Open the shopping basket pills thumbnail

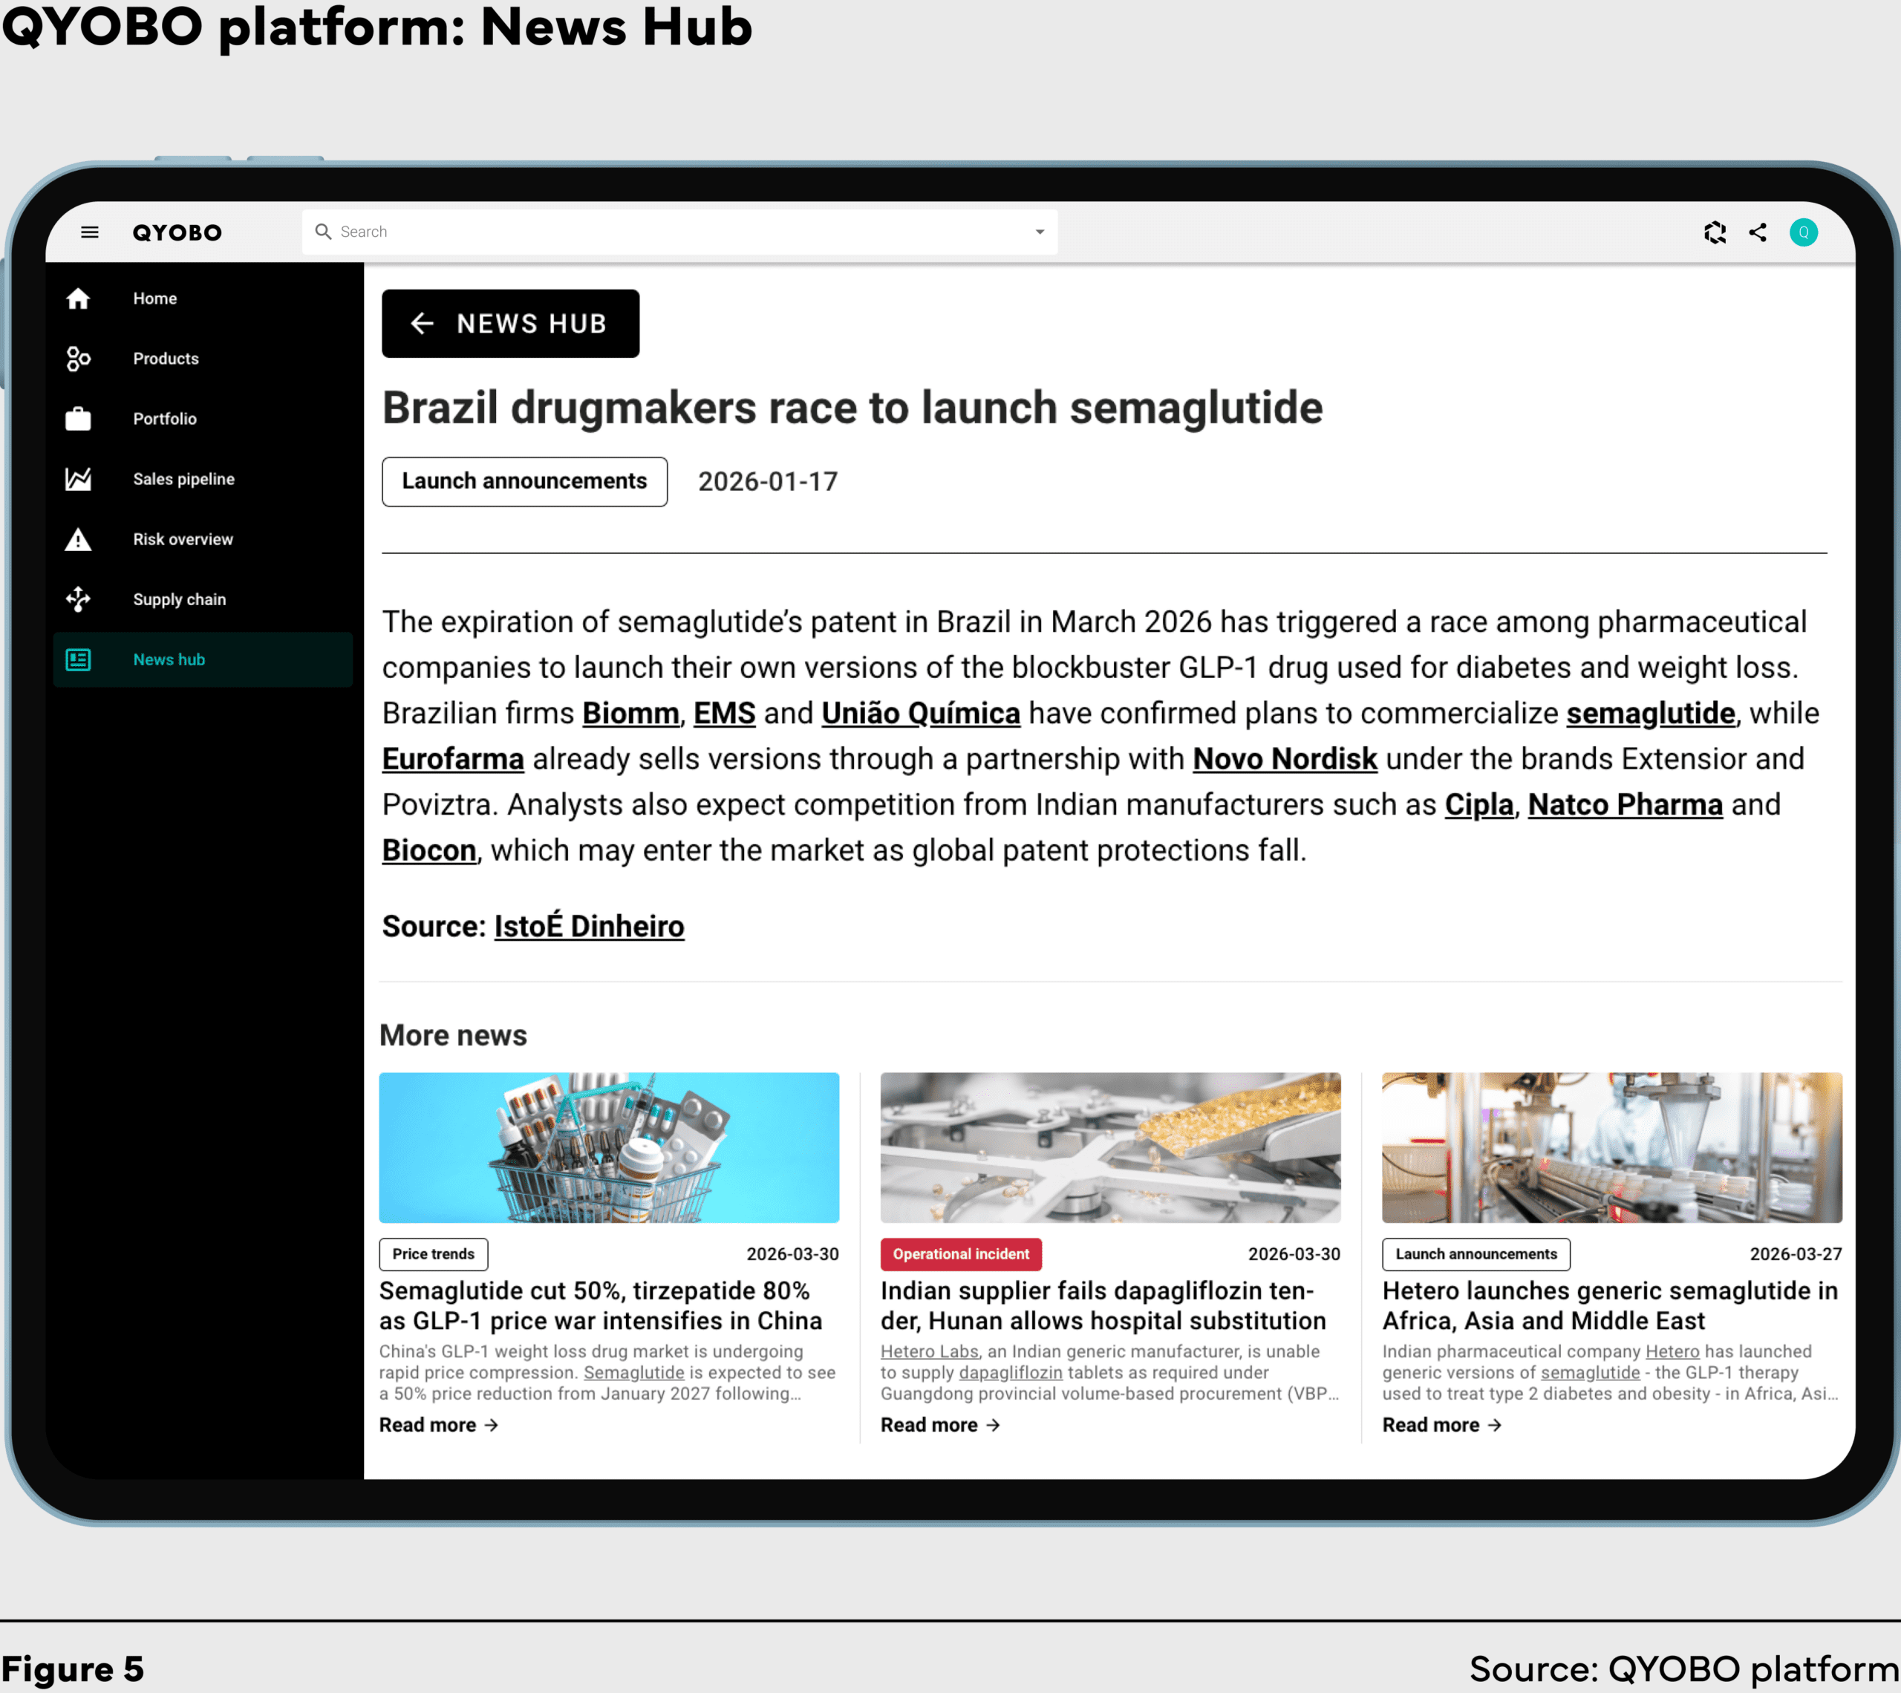coord(608,1147)
